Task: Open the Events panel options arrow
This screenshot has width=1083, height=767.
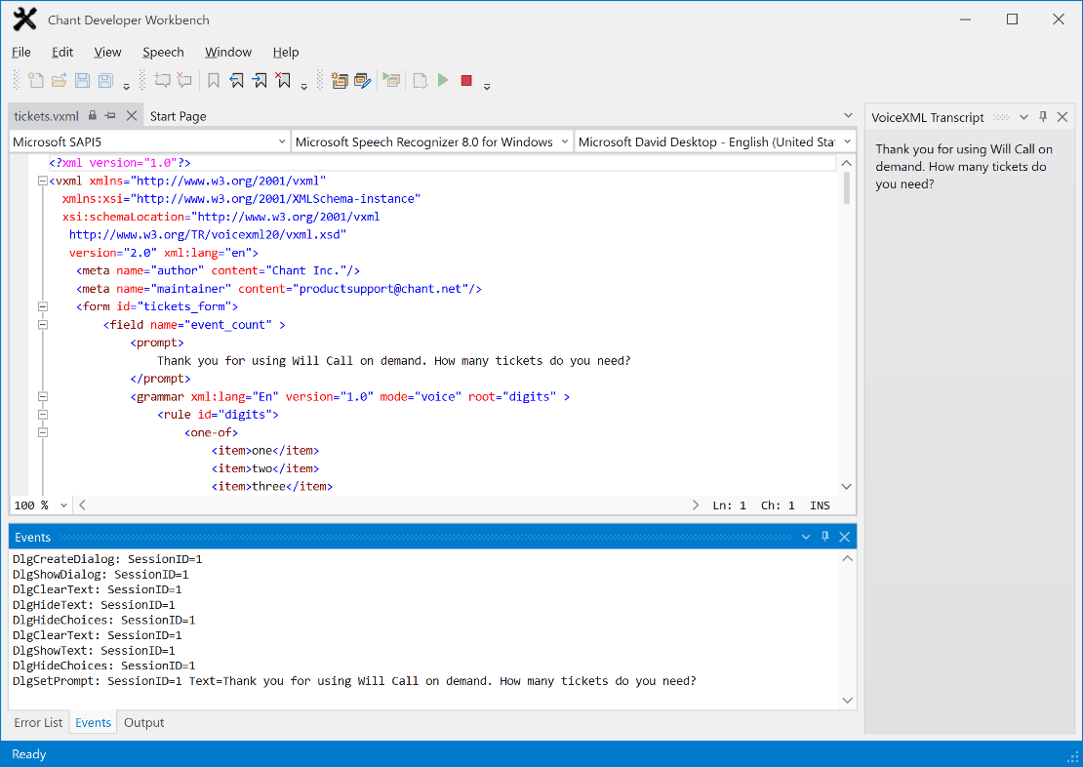Action: [x=805, y=537]
